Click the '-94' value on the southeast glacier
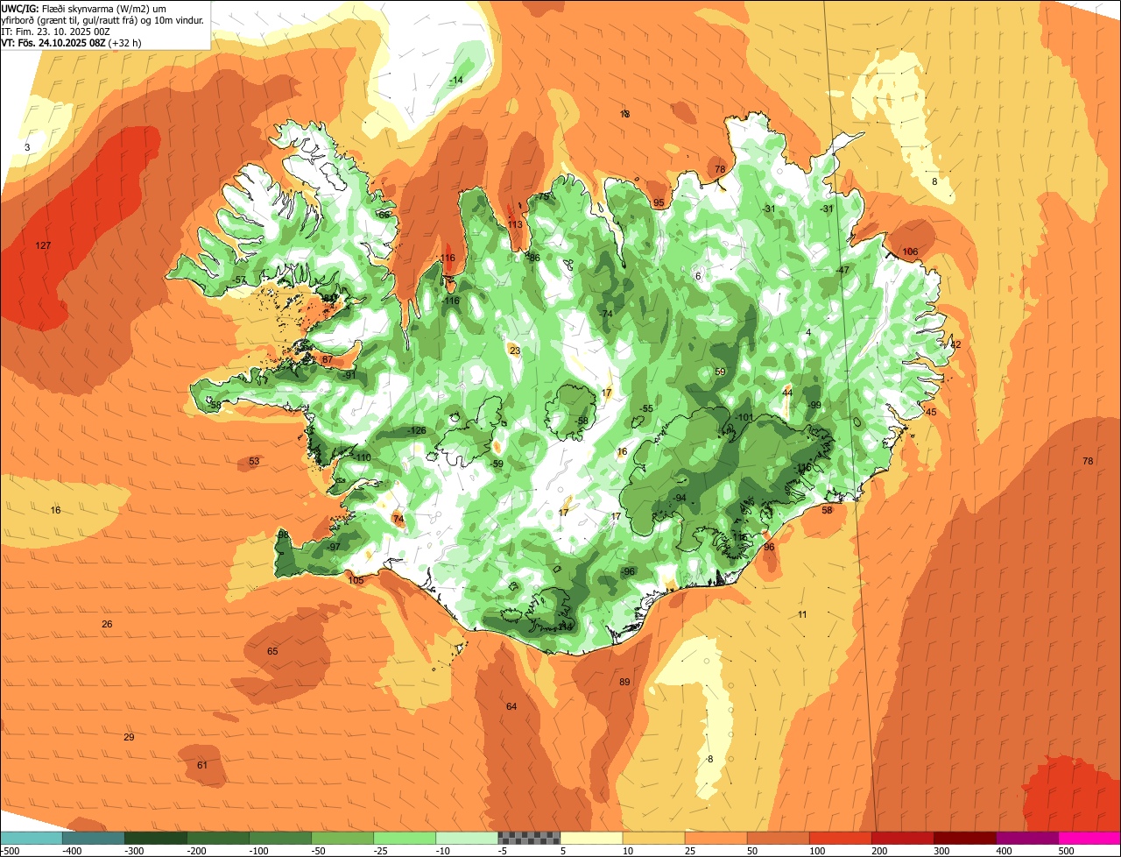The height and width of the screenshot is (857, 1121). pos(679,498)
